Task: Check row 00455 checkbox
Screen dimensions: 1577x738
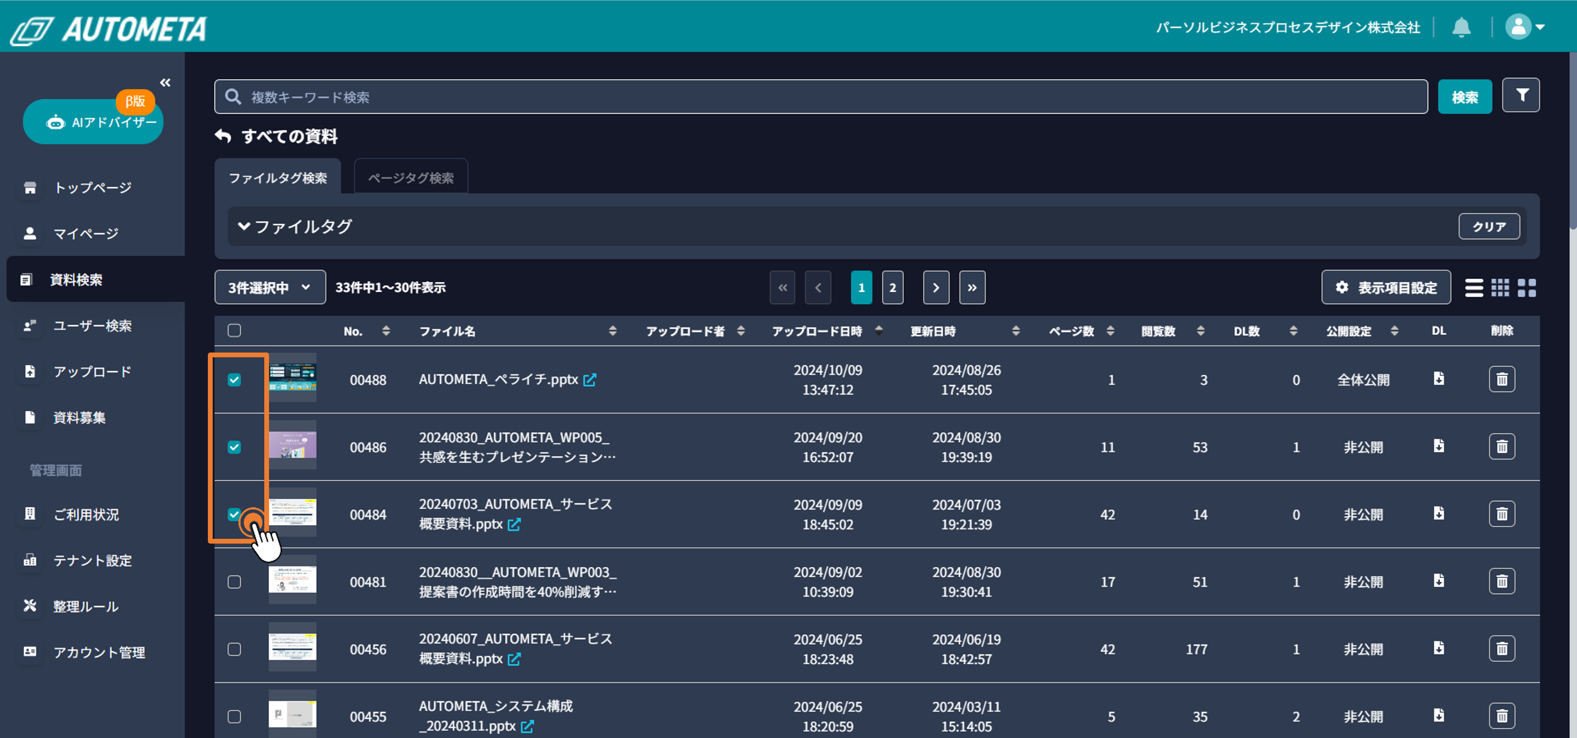Action: 235,716
